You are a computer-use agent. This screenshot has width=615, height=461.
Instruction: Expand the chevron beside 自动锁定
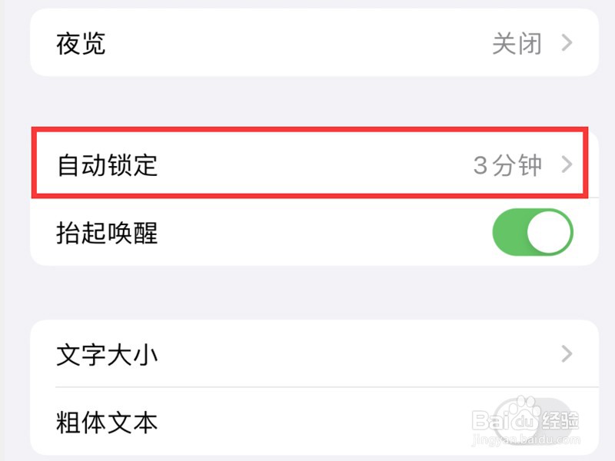click(567, 164)
